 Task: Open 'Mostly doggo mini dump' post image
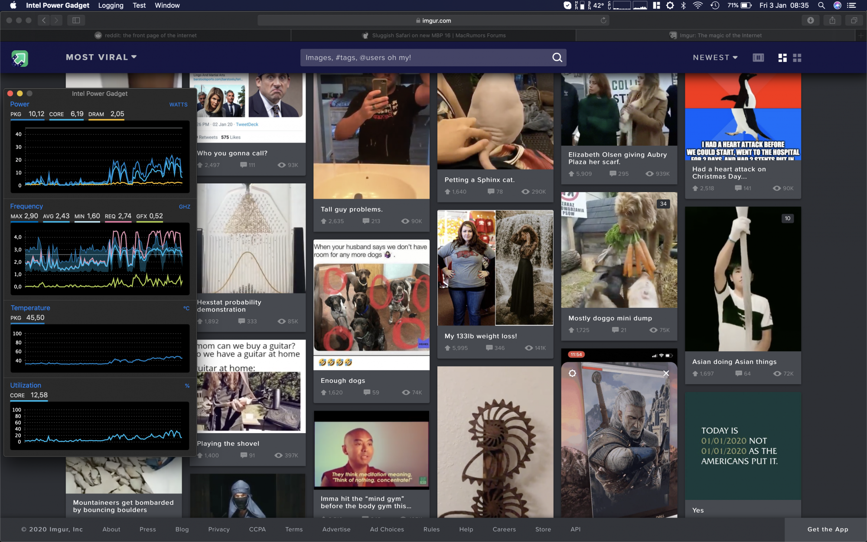point(619,250)
